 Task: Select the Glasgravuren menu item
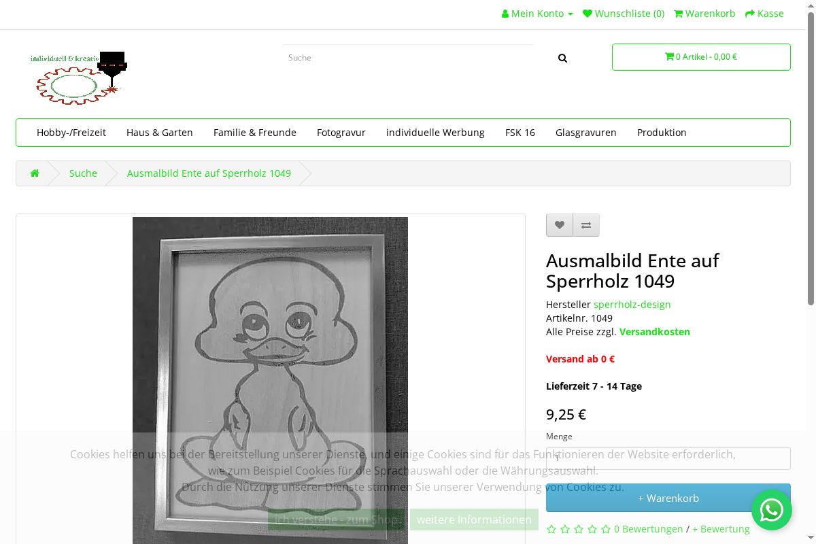click(586, 133)
